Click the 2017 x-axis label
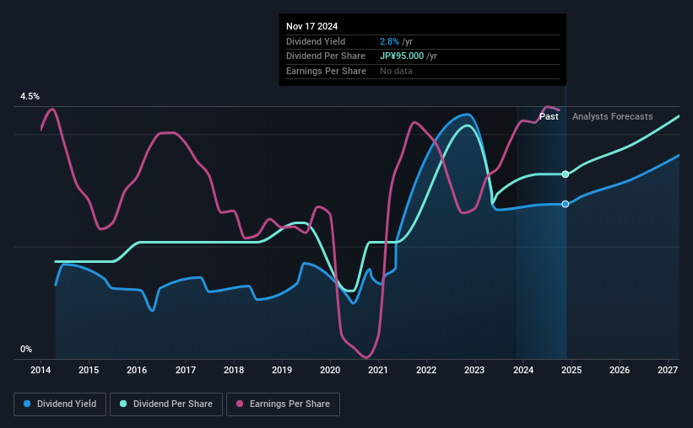Viewport: 693px width, 428px height. (x=185, y=370)
